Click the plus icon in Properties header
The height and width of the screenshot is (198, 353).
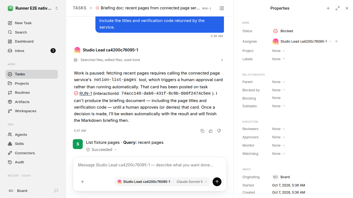[x=328, y=8]
